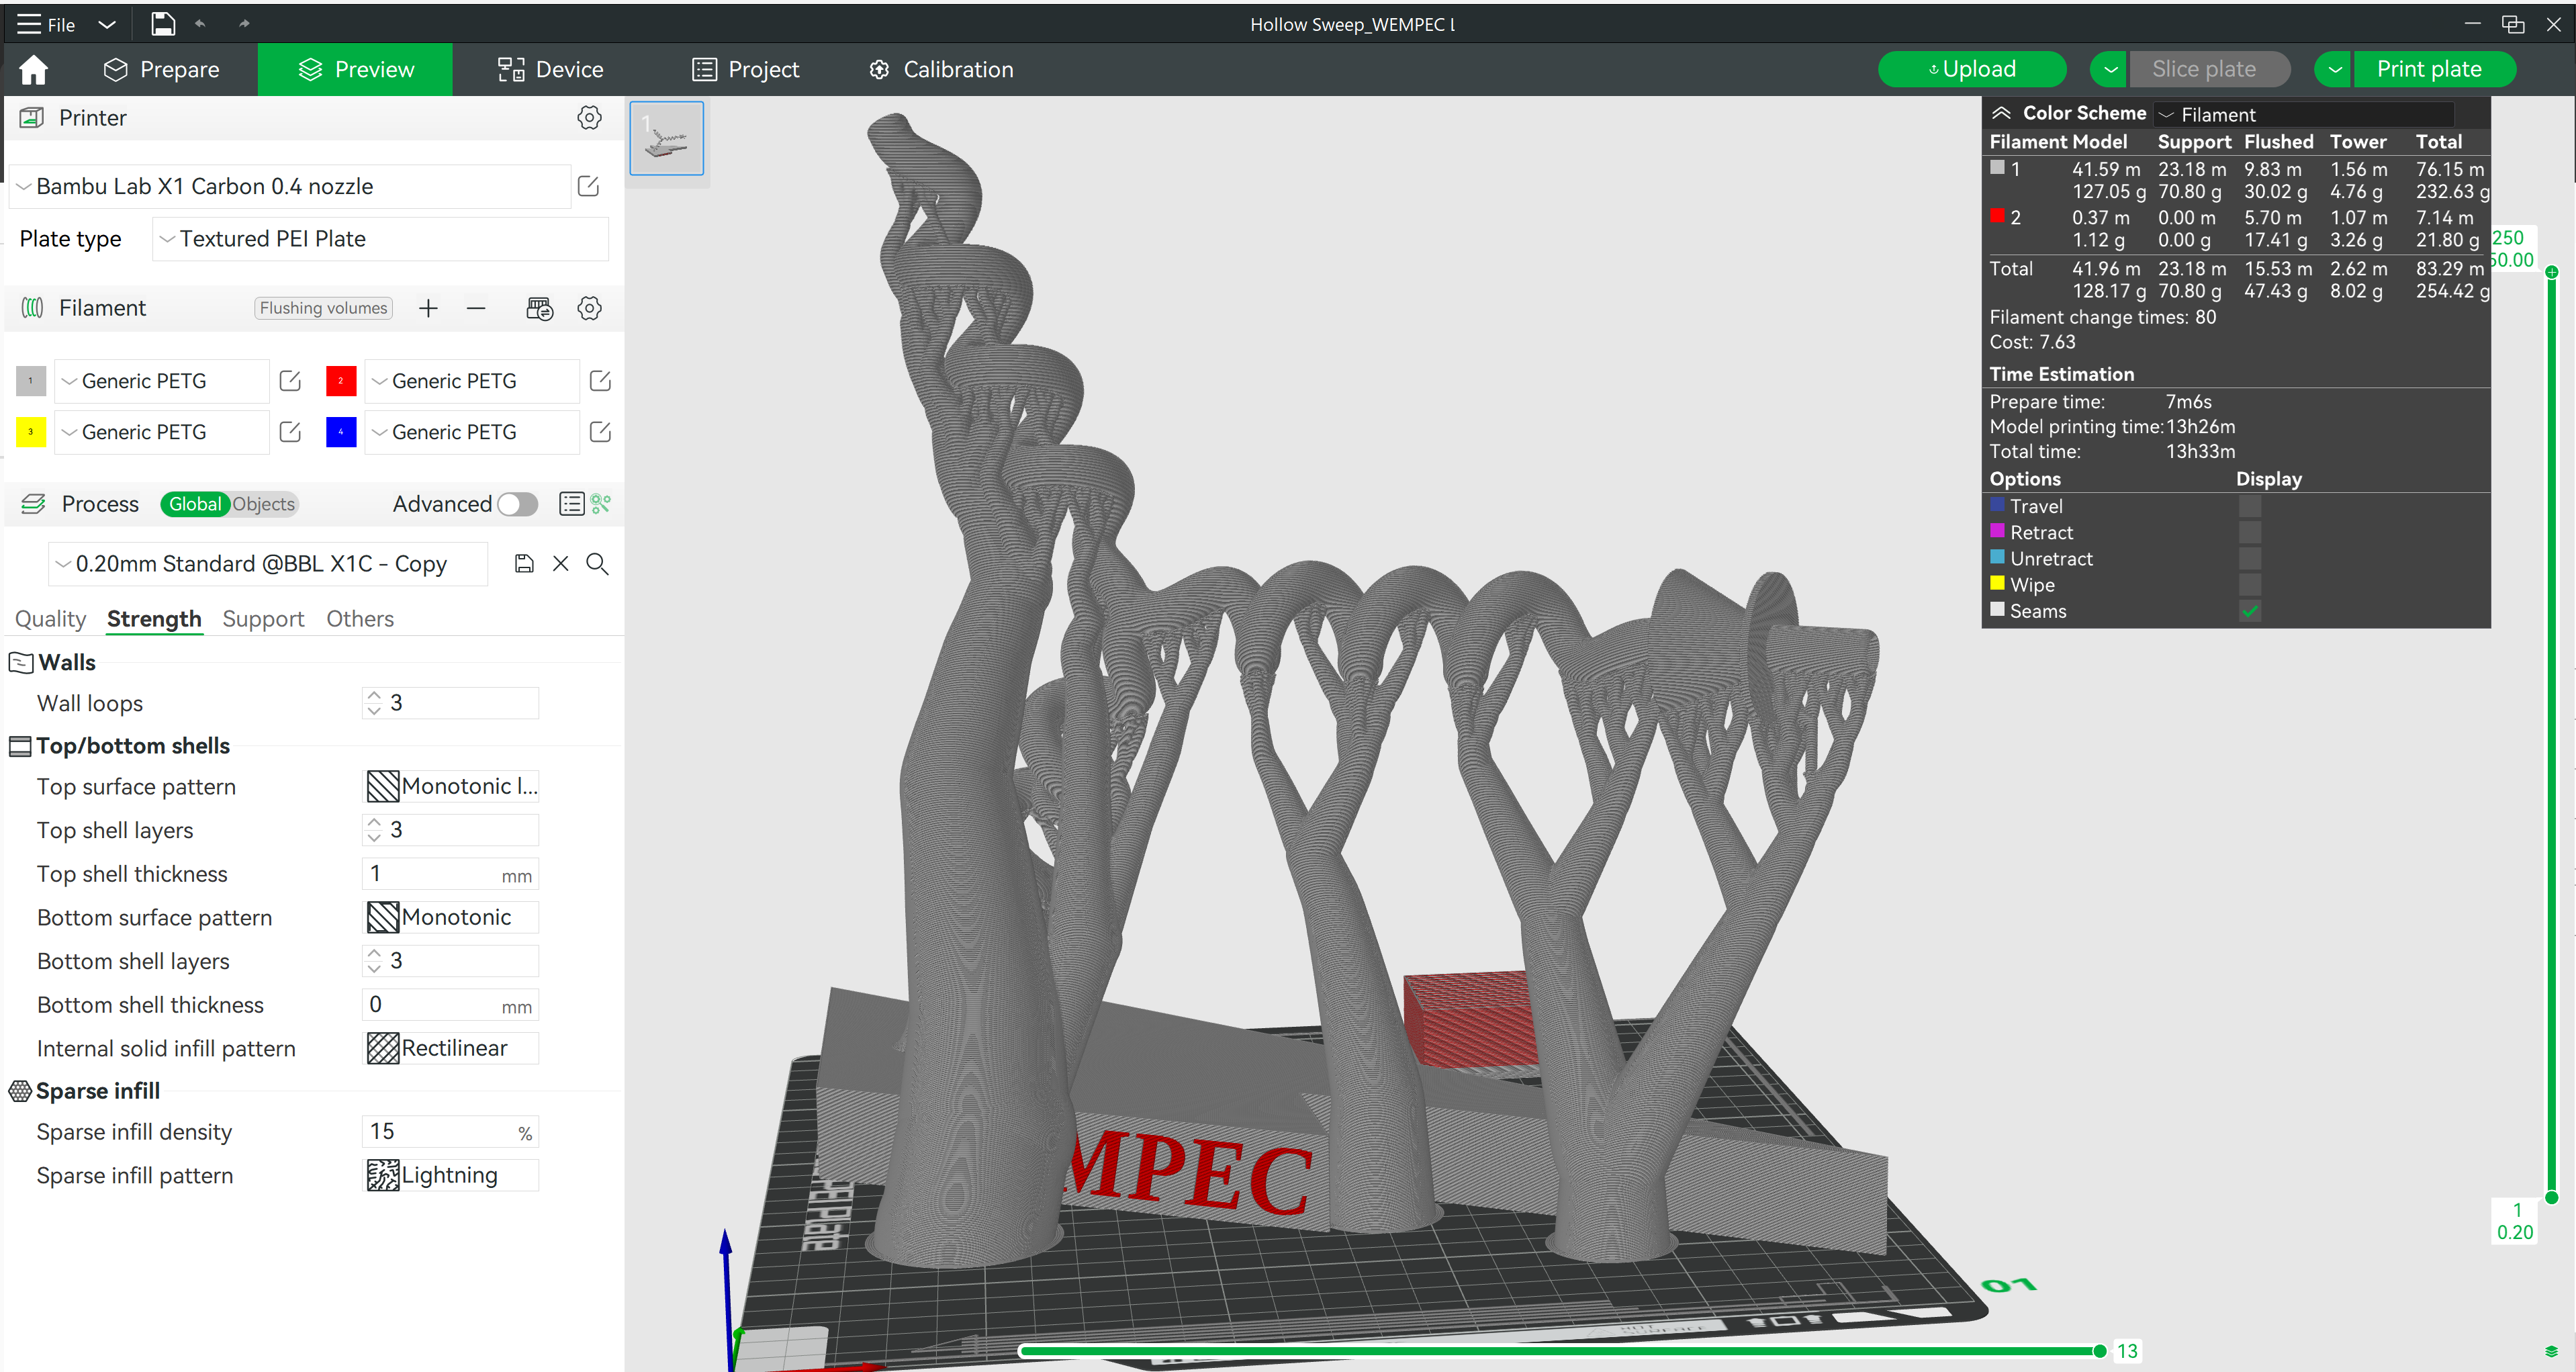The image size is (2576, 1372).
Task: Enable the Retract display checkbox
Action: (x=2250, y=532)
